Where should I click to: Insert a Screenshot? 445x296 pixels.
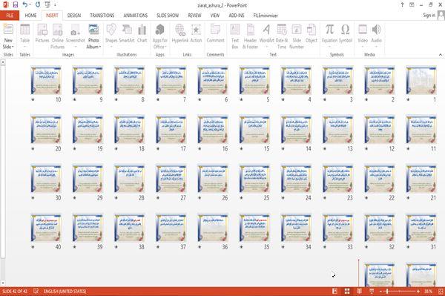(x=75, y=36)
